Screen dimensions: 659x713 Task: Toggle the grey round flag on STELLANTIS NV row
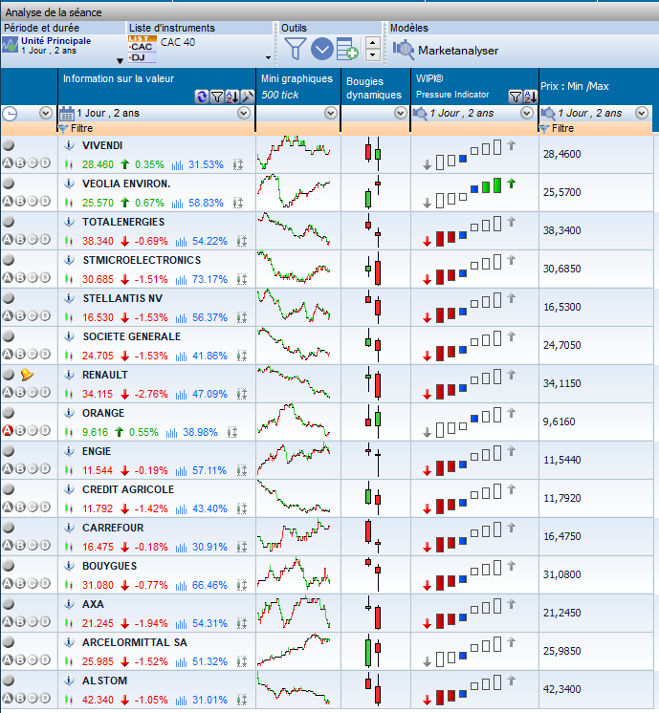pyautogui.click(x=9, y=298)
